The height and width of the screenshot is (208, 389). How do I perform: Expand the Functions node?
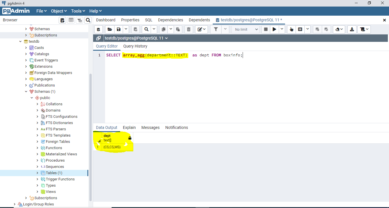click(x=37, y=148)
